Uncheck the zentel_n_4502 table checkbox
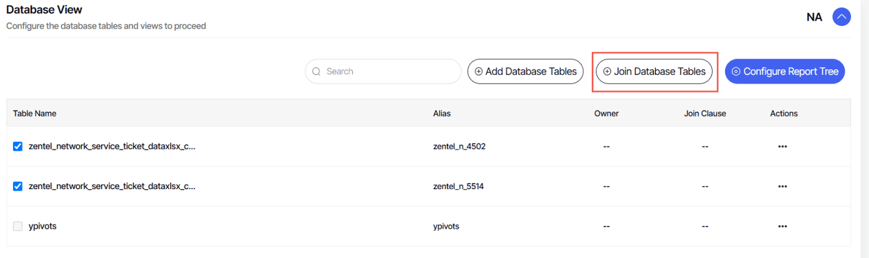 [x=18, y=146]
